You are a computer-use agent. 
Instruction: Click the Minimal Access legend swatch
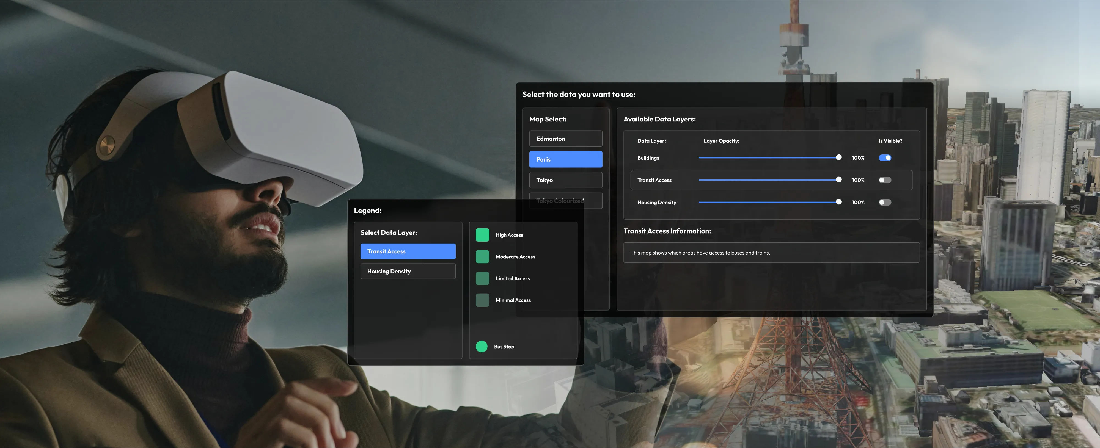pos(482,300)
